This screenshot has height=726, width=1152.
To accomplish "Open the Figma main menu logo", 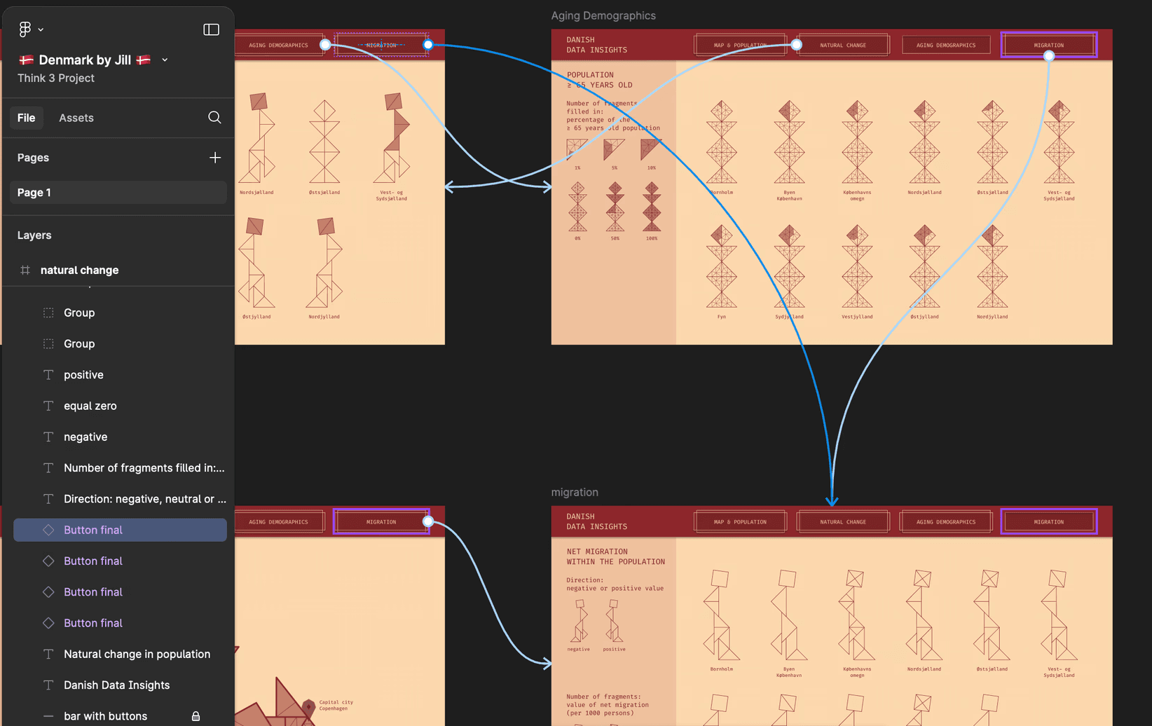I will click(25, 29).
